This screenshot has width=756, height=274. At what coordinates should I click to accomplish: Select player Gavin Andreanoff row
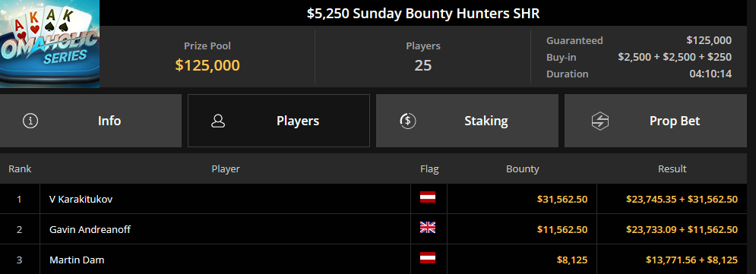(373, 229)
